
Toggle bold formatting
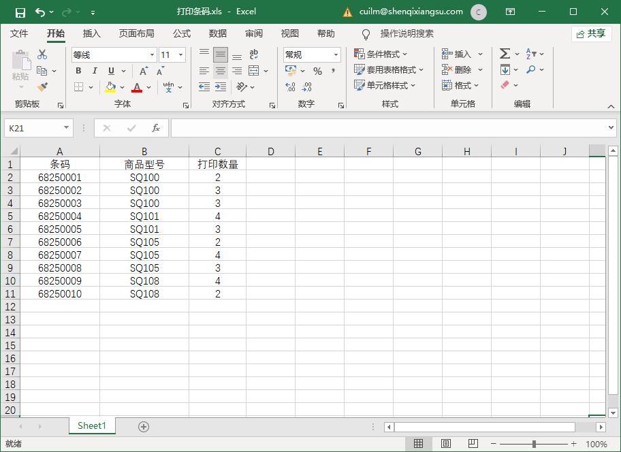pos(78,71)
